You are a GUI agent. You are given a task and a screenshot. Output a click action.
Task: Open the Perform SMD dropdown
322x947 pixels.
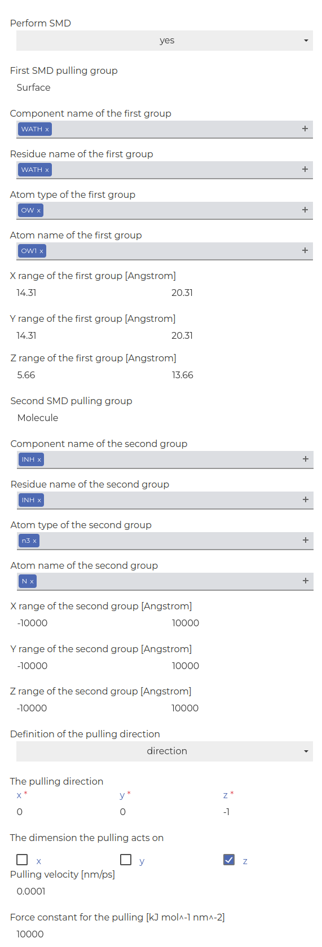(x=165, y=41)
